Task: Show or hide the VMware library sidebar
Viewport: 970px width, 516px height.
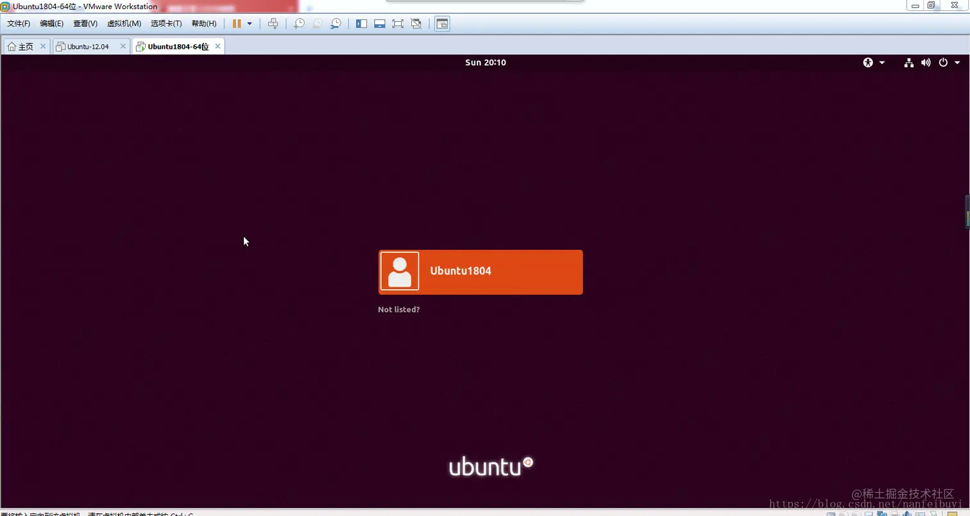Action: [x=362, y=24]
